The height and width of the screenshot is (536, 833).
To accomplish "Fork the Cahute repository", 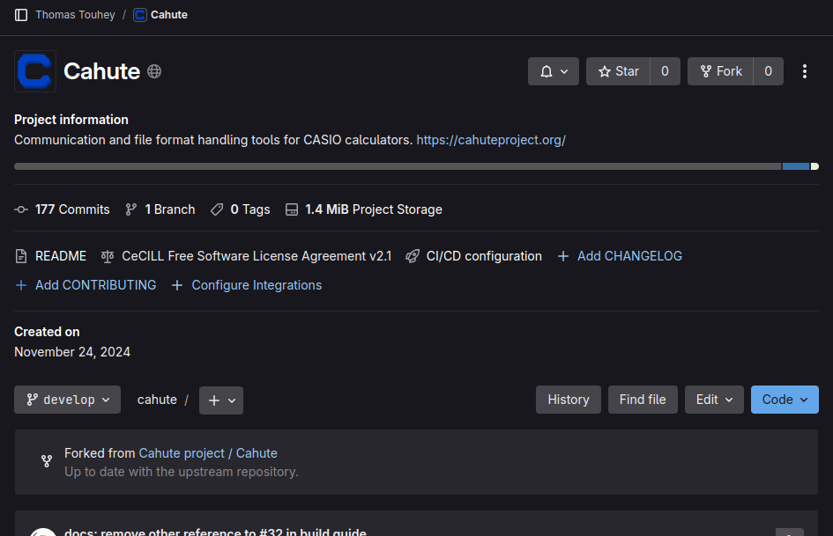I will click(720, 71).
